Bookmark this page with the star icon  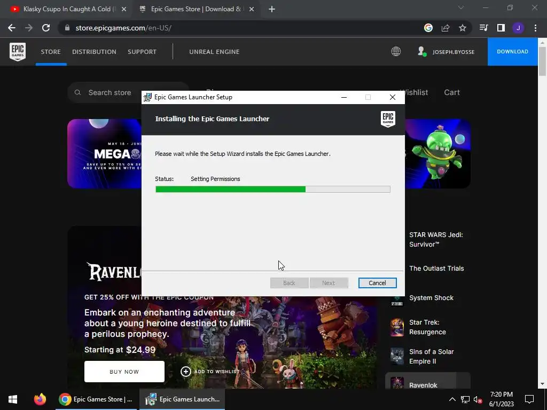coord(463,28)
